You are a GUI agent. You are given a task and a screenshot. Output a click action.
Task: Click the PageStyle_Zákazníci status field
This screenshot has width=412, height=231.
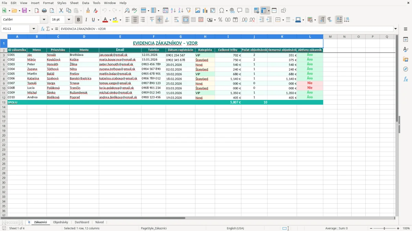(x=154, y=228)
